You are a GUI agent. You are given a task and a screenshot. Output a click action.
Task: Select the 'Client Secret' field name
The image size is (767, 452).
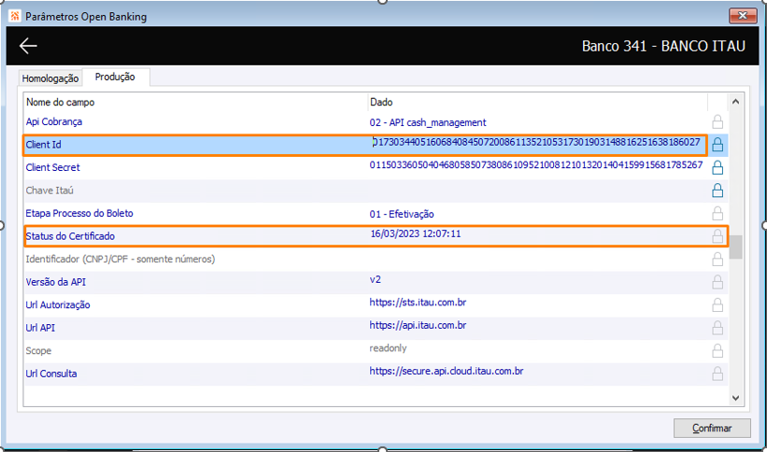(53, 167)
